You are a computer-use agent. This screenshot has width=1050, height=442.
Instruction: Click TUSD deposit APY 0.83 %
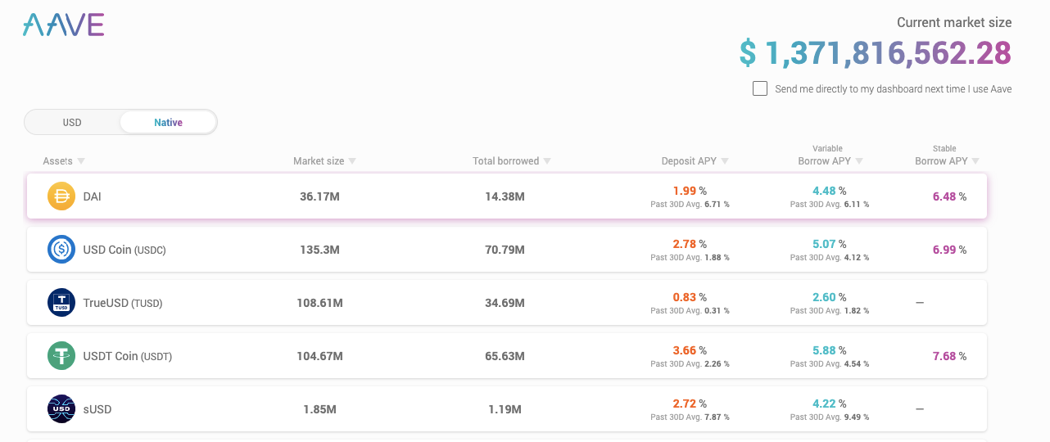pos(690,297)
